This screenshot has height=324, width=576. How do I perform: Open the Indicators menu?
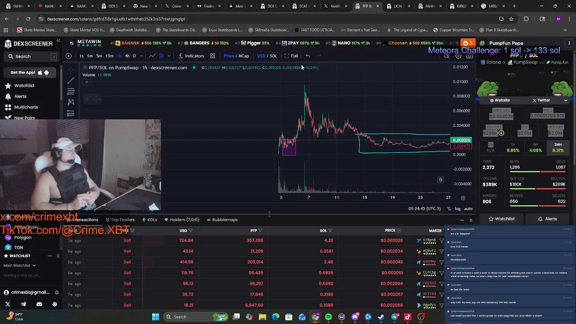pyautogui.click(x=191, y=56)
